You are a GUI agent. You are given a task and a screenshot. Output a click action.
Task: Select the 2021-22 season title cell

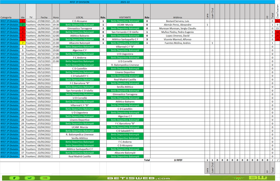pyautogui.click(x=125, y=2)
